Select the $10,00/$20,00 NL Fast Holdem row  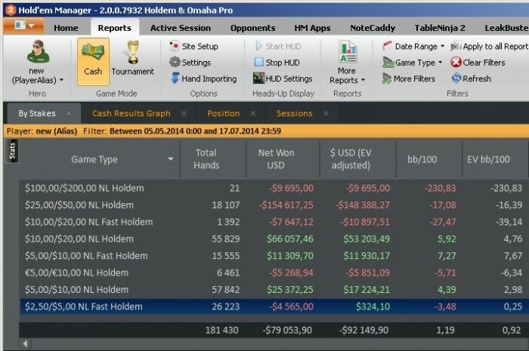274,222
